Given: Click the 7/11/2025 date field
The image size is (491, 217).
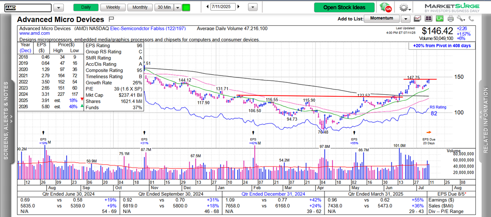Looking at the screenshot, I should click(x=222, y=7).
